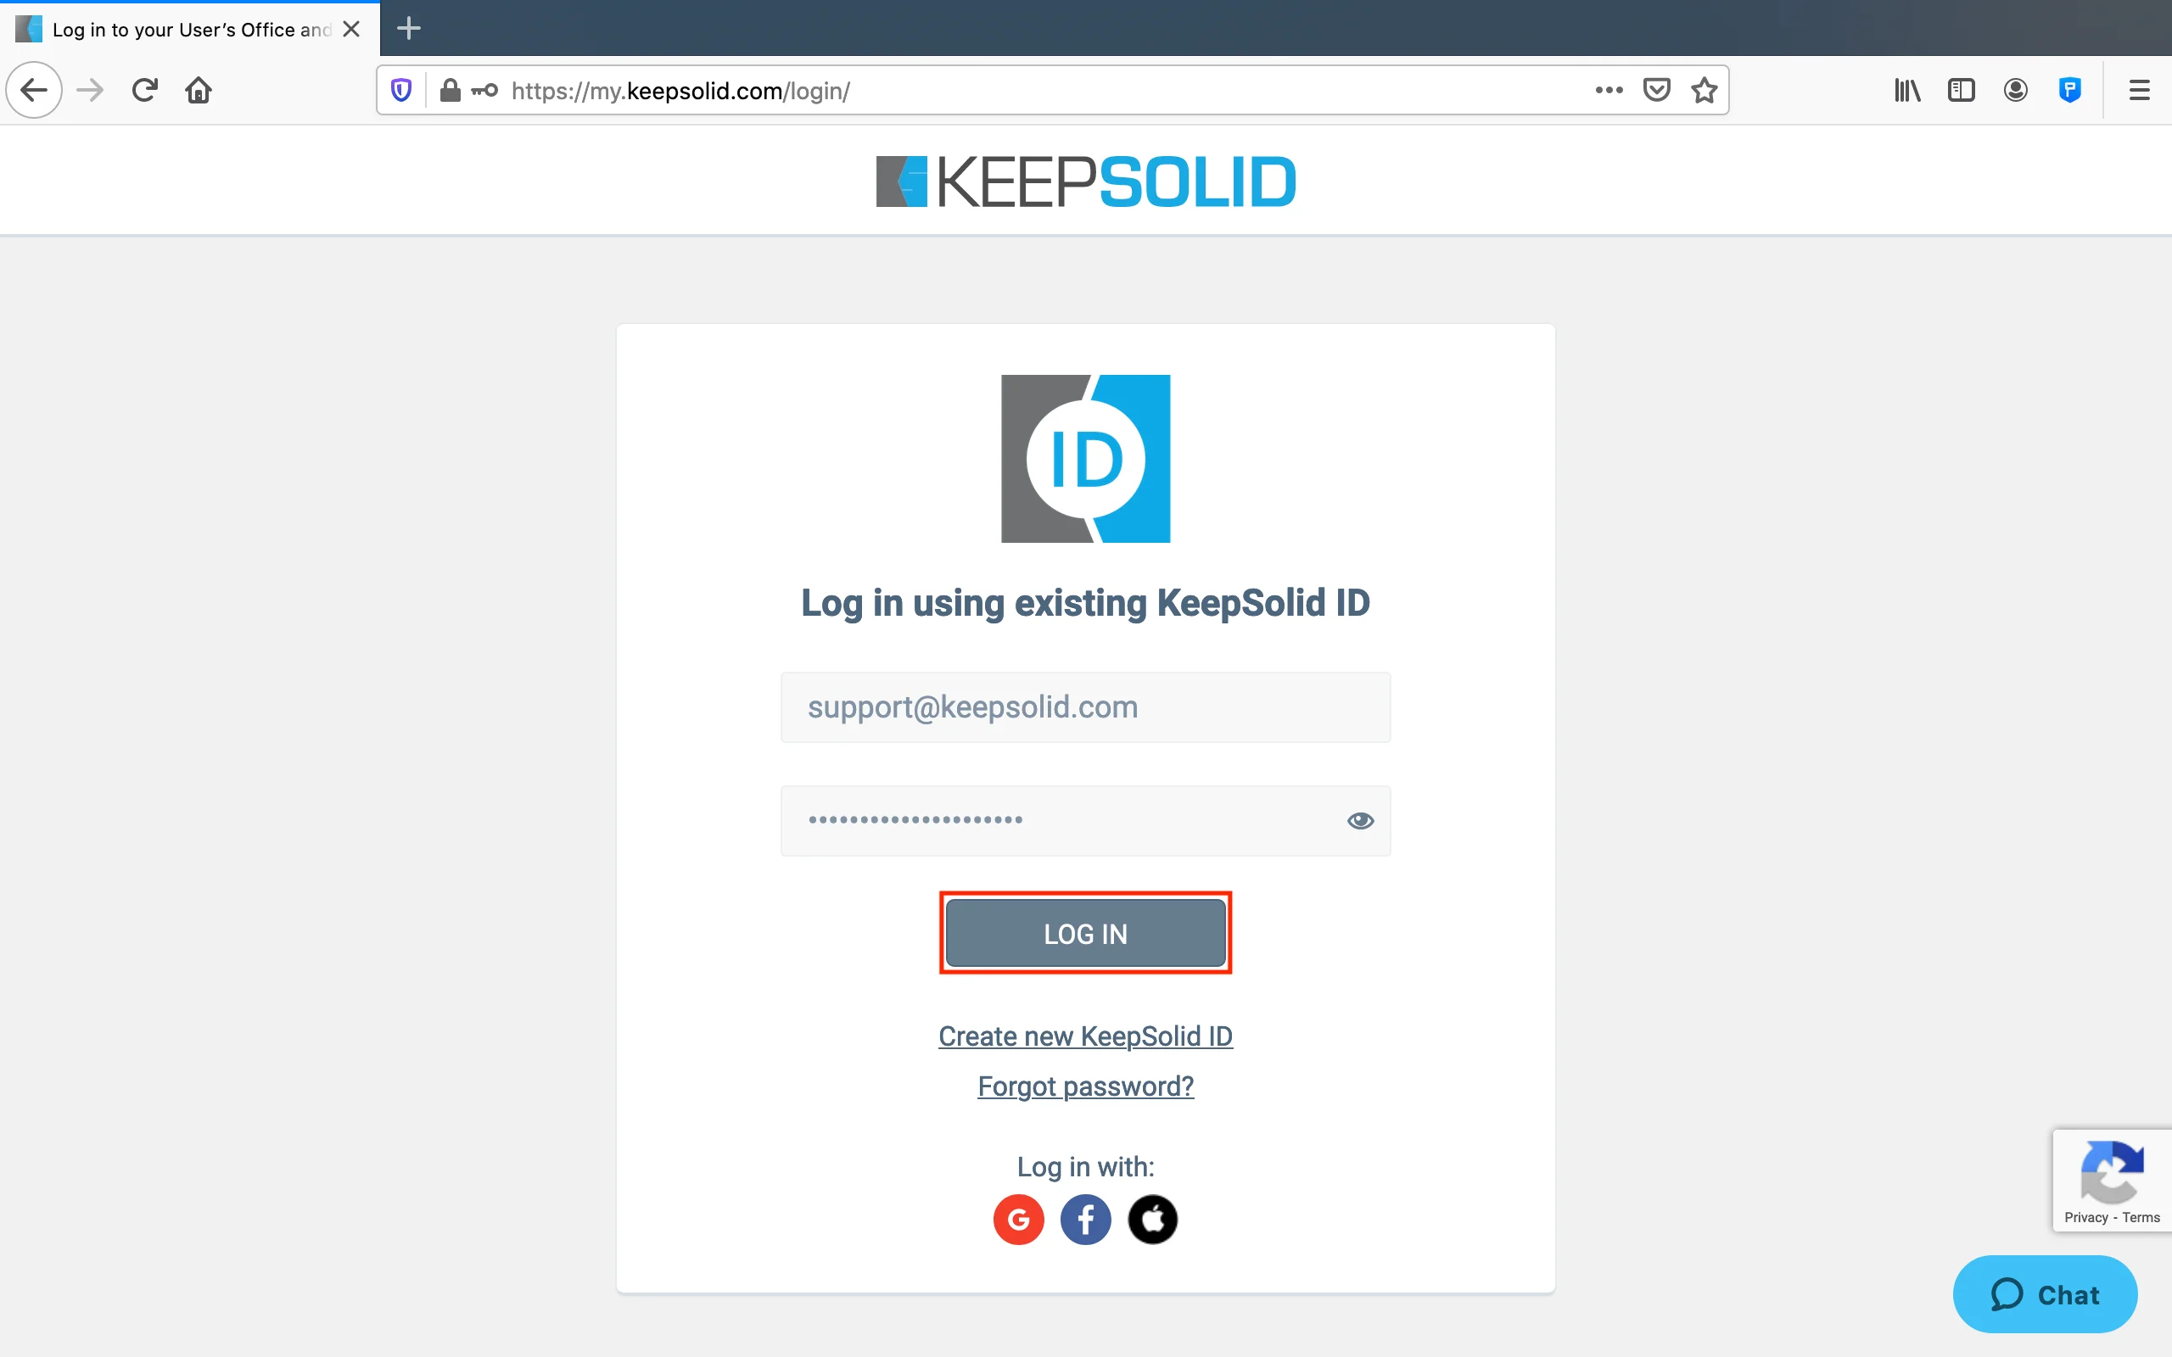Click the email address input field
This screenshot has width=2172, height=1357.
tap(1085, 707)
